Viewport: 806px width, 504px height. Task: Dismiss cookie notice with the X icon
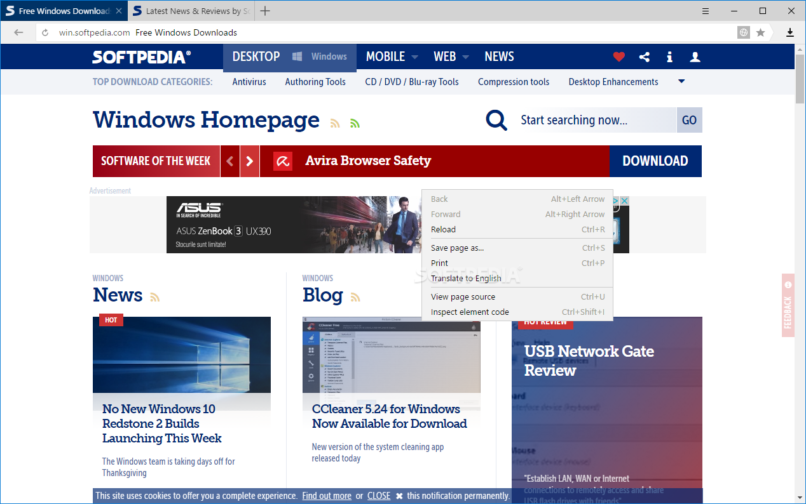pos(399,496)
